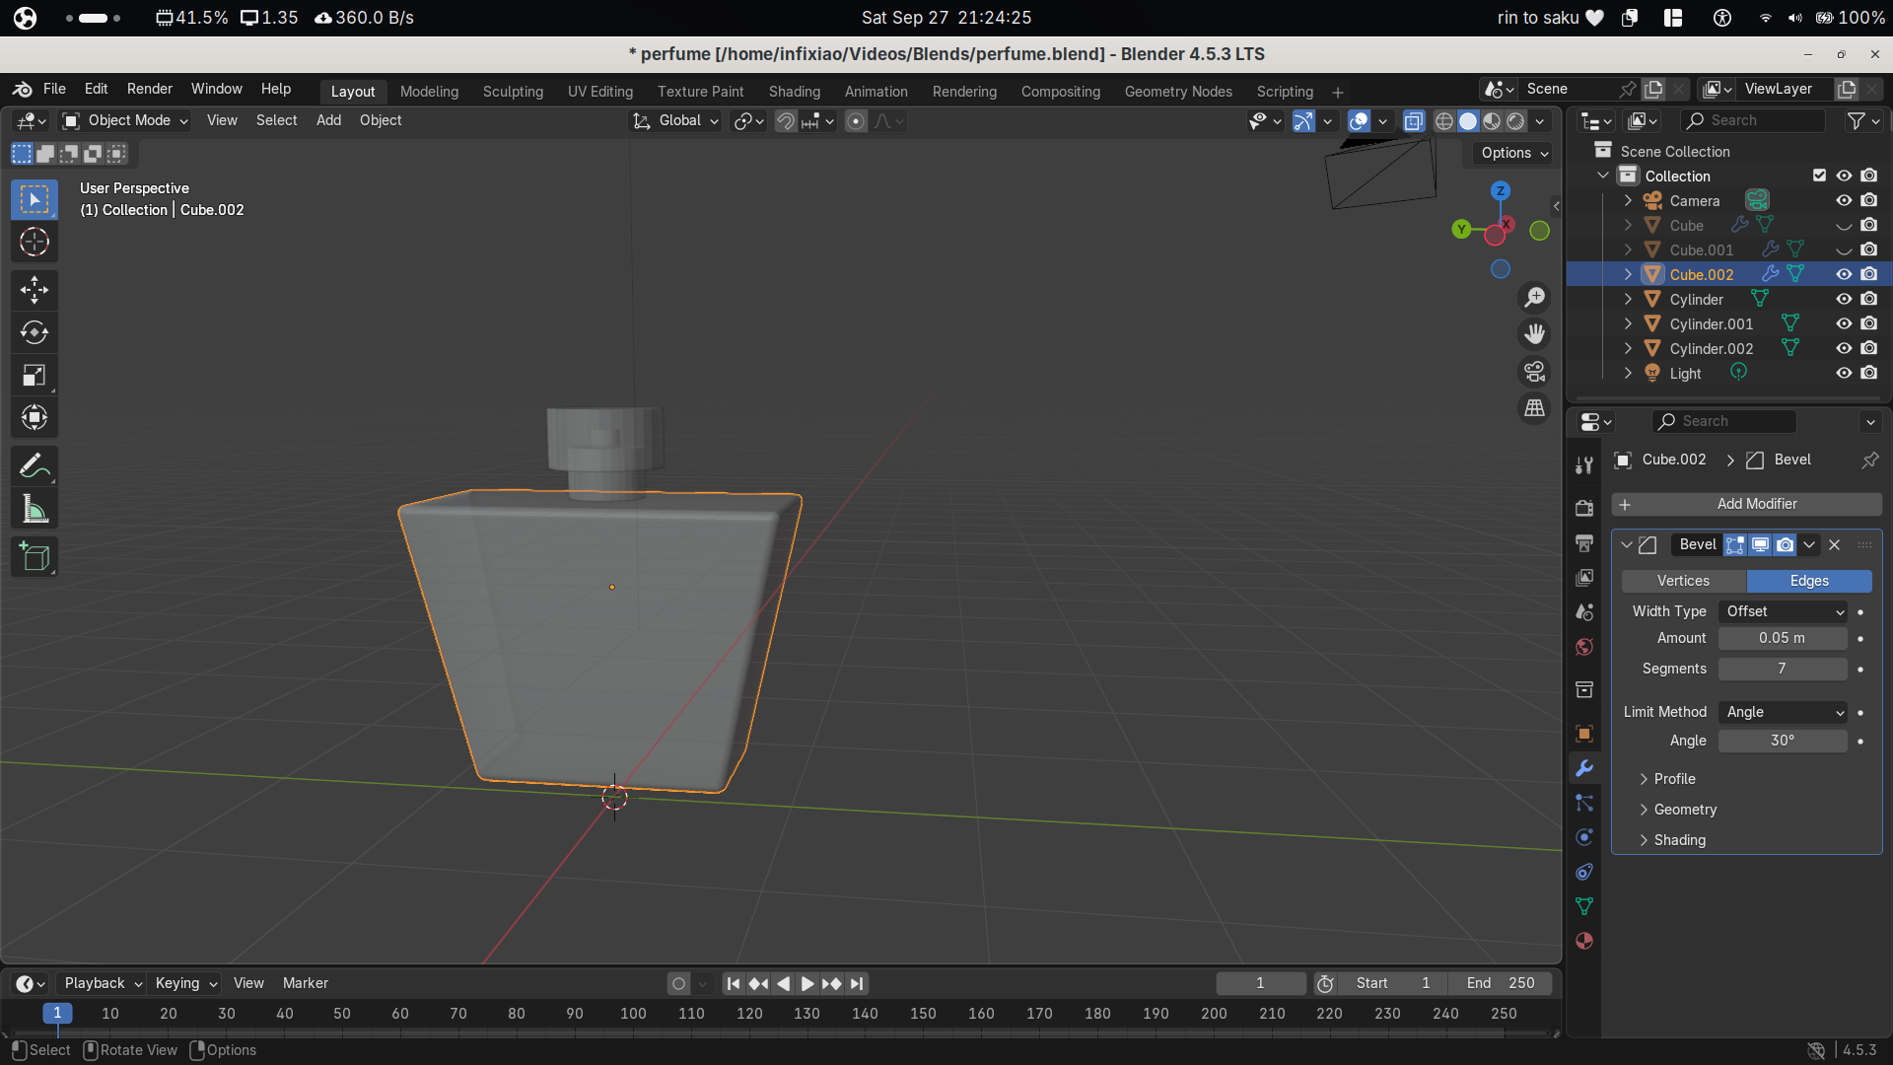Open the Render menu
Viewport: 1893px width, 1065px height.
click(x=150, y=89)
